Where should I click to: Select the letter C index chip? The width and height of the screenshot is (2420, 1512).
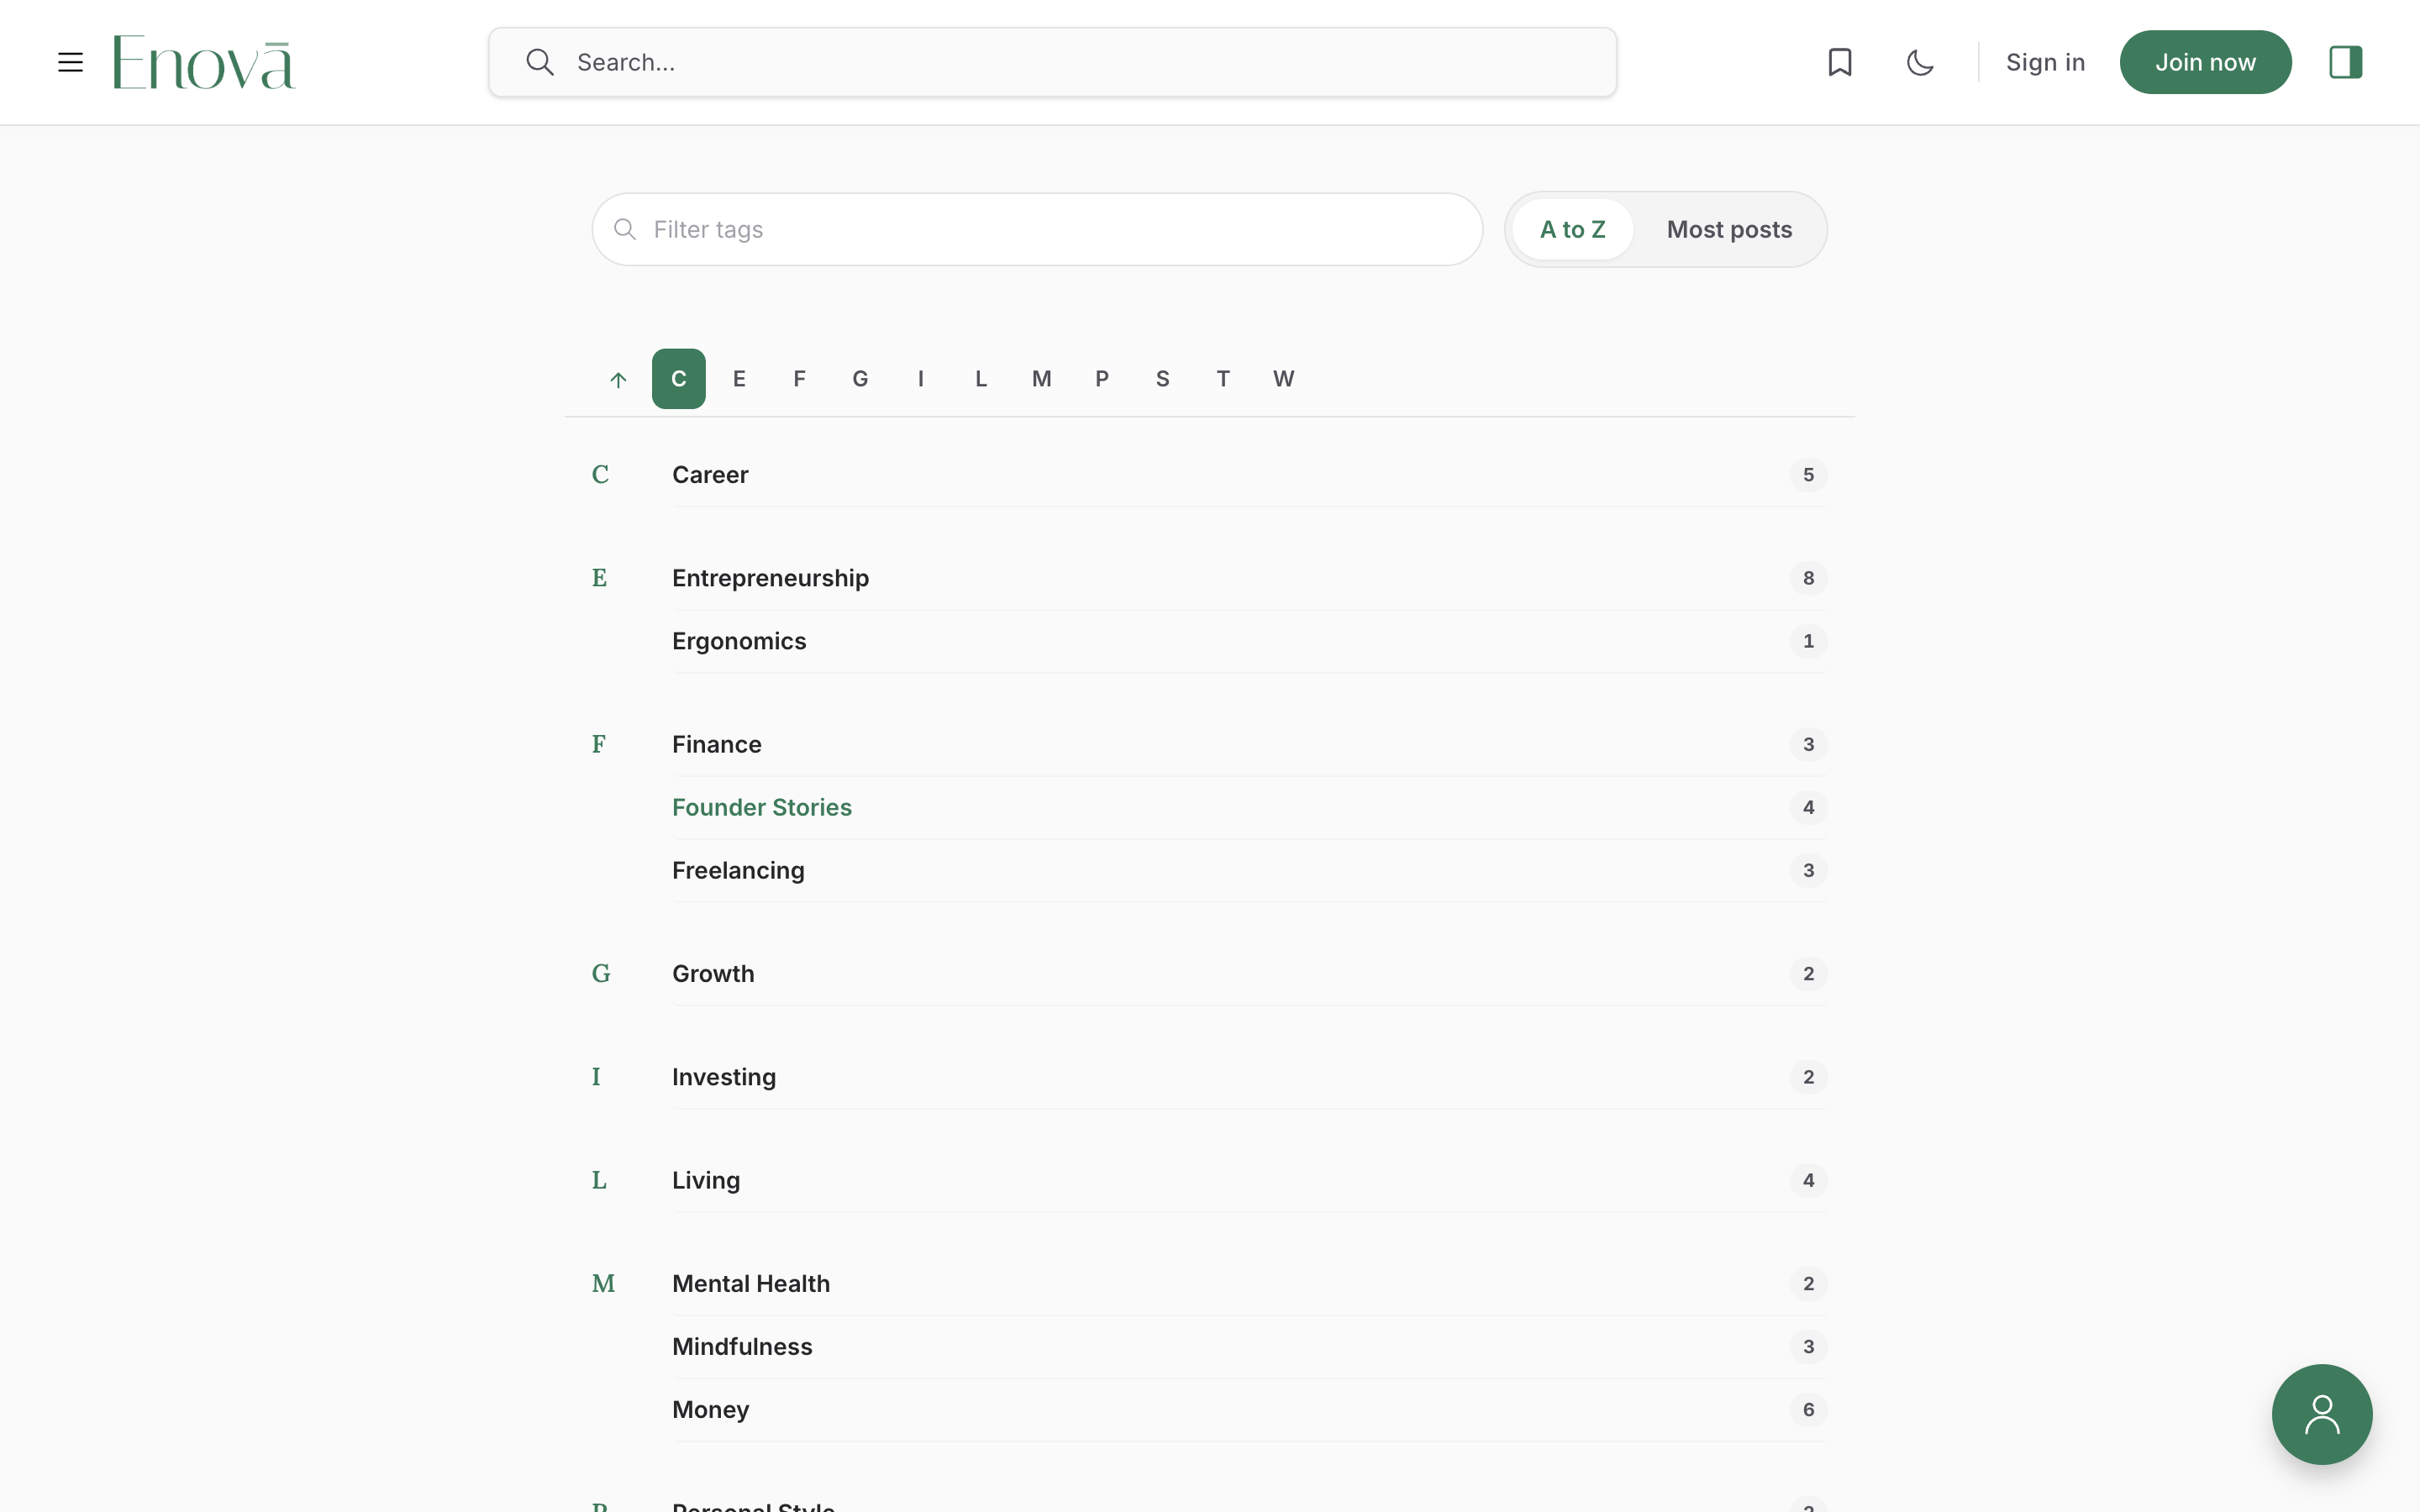pos(679,379)
